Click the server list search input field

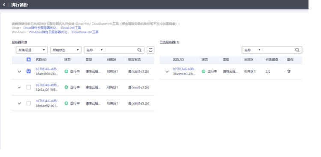point(121,50)
